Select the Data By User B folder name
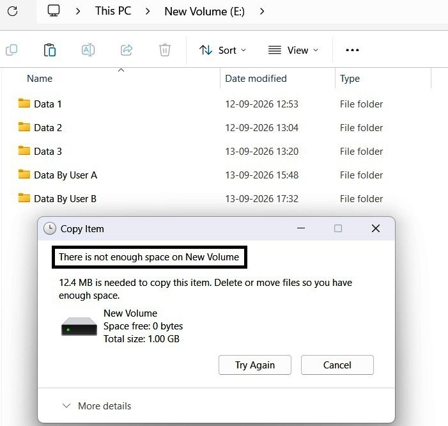This screenshot has height=426, width=448. tap(65, 199)
